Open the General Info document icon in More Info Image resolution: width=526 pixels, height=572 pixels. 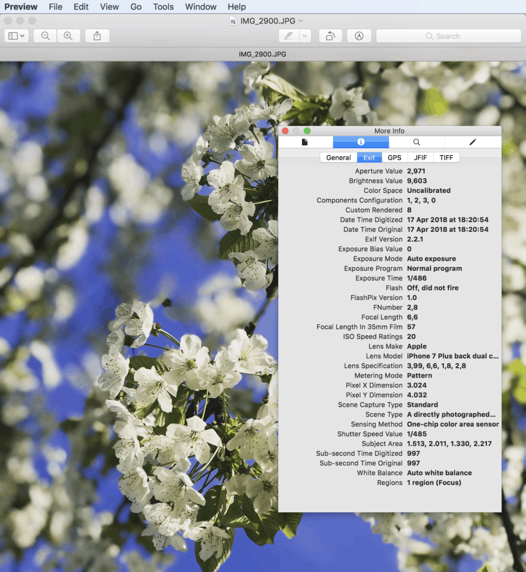pyautogui.click(x=305, y=142)
